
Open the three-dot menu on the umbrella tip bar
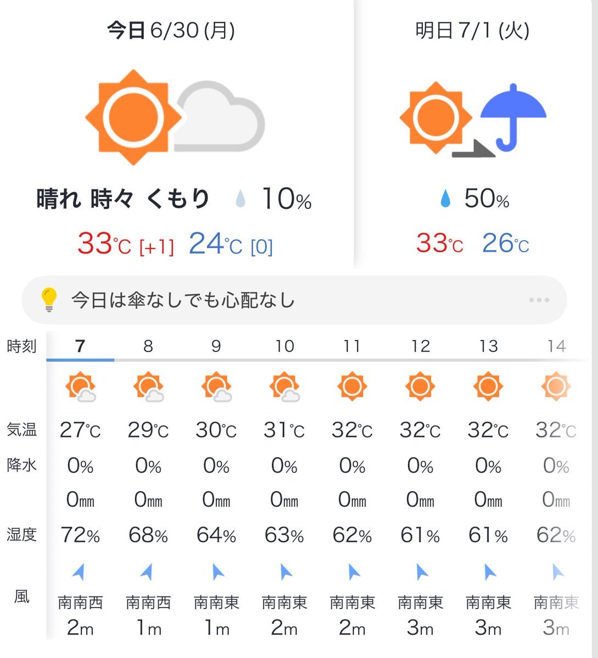539,300
